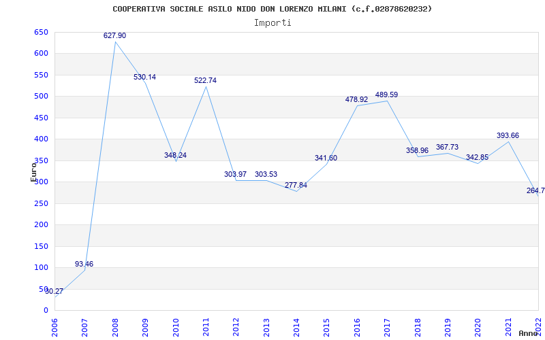Image resolution: width=545 pixels, height=340 pixels.
Task: Click x-axis year 2010
Action: [176, 327]
